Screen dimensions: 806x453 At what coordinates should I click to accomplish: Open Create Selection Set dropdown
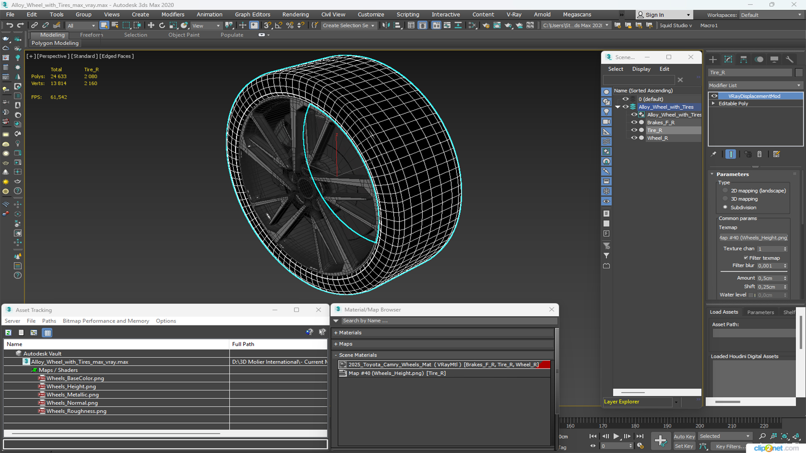click(x=348, y=26)
